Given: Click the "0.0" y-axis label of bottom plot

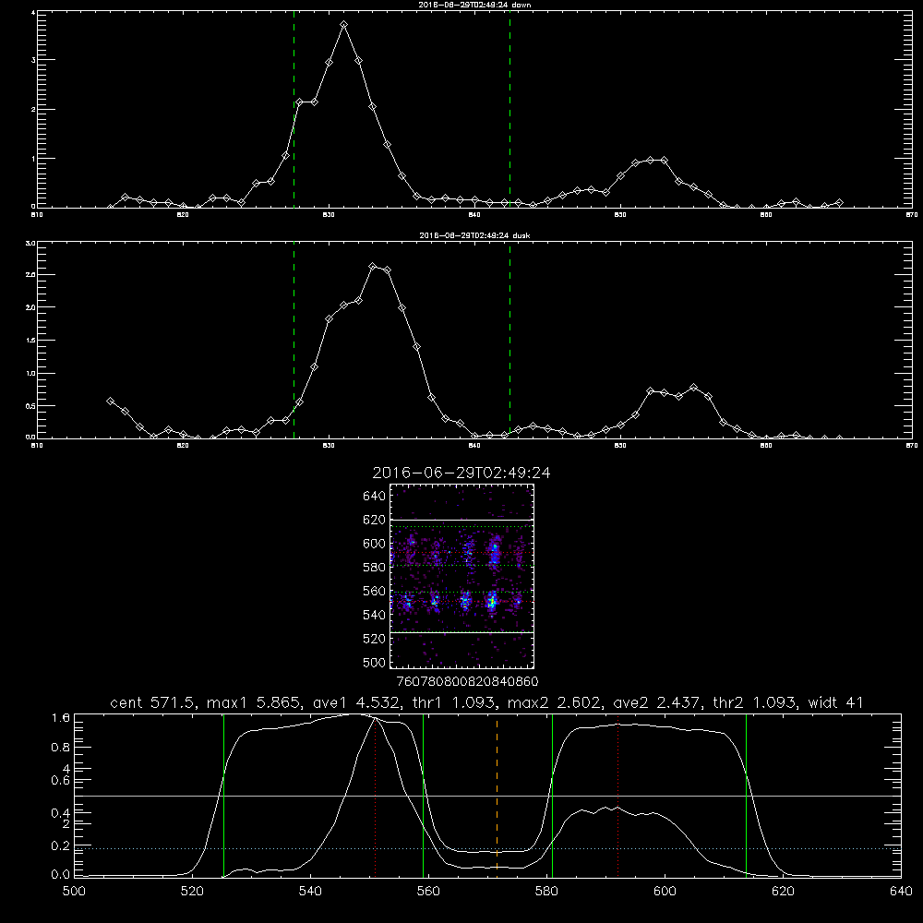Looking at the screenshot, I should click(x=61, y=875).
